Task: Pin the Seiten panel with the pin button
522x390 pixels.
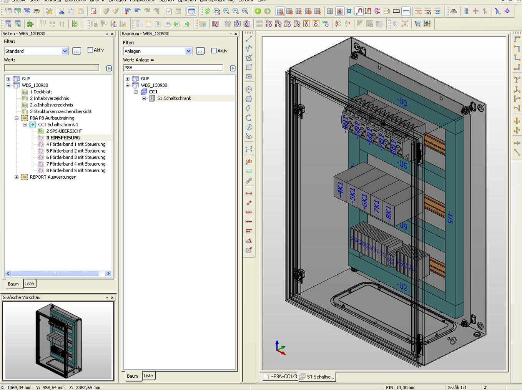Action: [107, 34]
